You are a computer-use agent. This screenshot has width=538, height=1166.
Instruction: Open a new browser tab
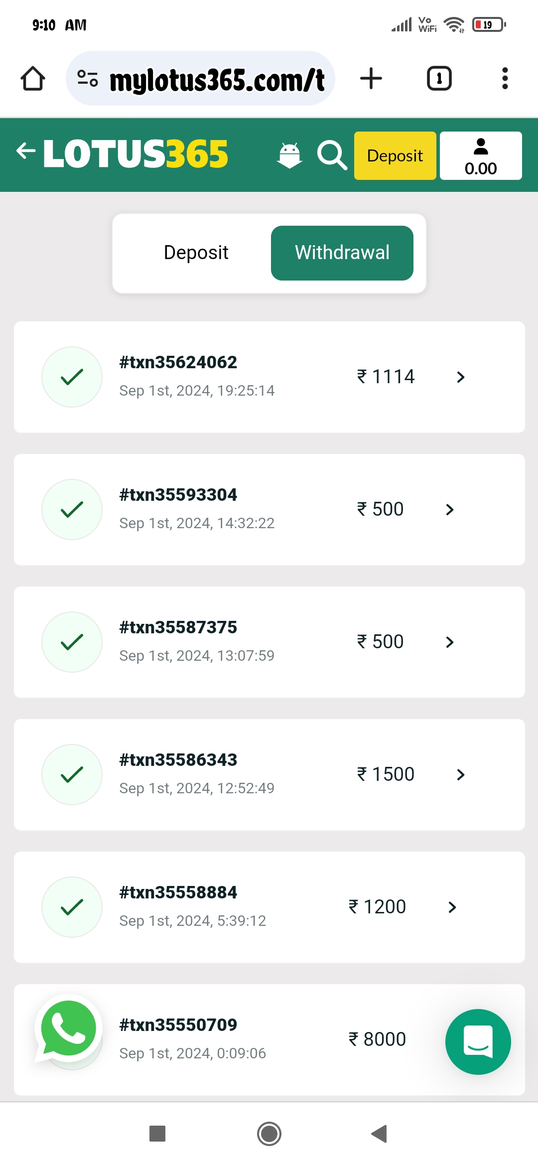[371, 79]
